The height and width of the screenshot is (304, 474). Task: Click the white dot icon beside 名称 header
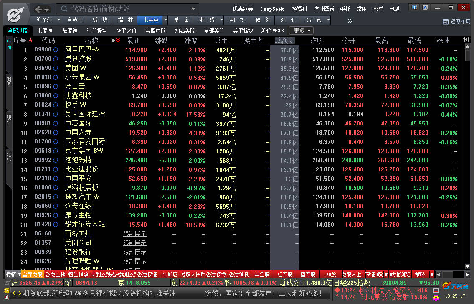113,40
